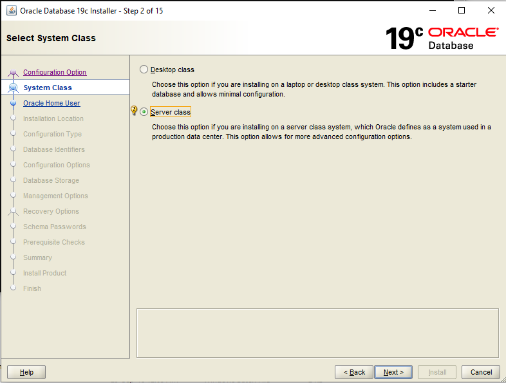Screen dimensions: 506x383
Task: Click the Select System Class heading
Action: pyautogui.click(x=51, y=38)
